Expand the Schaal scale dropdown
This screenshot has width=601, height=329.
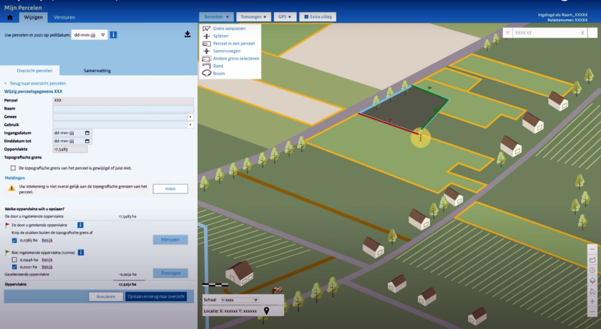click(256, 300)
